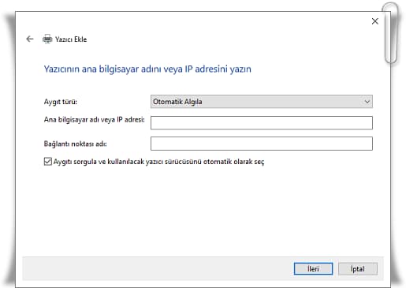Click the printer icon beside Yazıcı Ekle
406x288 pixels.
coord(47,39)
